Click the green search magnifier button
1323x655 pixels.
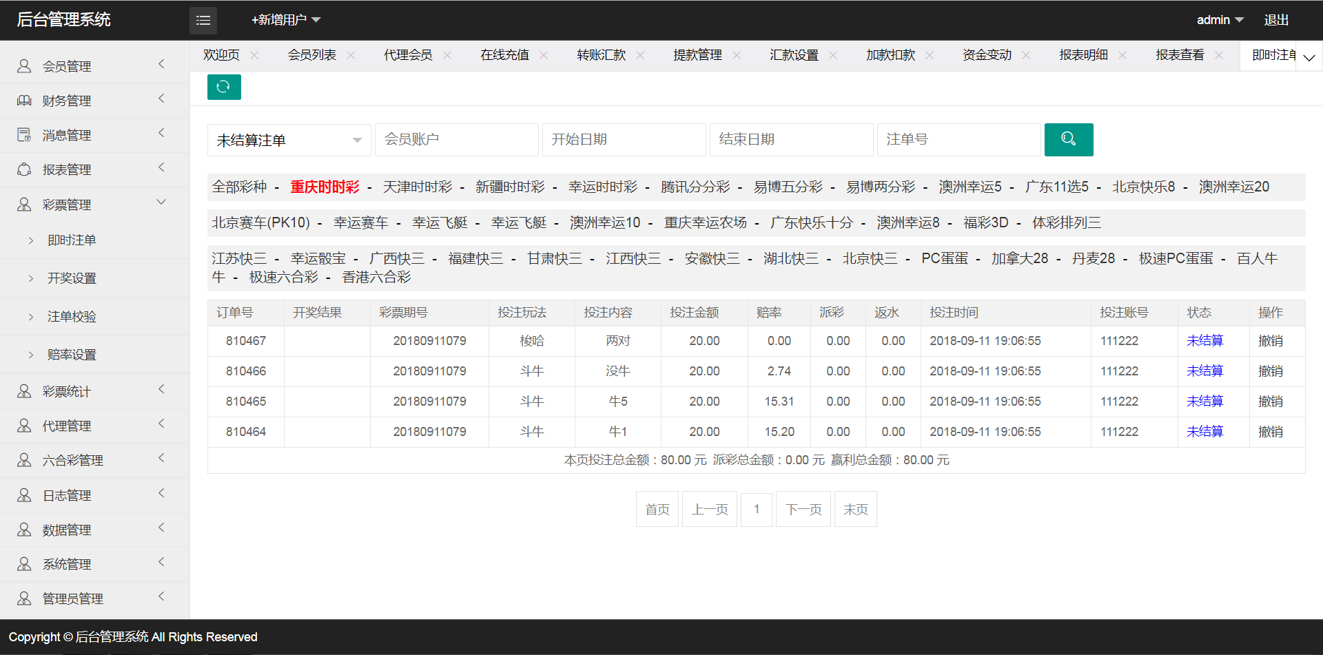tap(1068, 139)
